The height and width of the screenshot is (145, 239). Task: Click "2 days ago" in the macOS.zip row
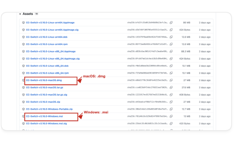click(x=205, y=102)
